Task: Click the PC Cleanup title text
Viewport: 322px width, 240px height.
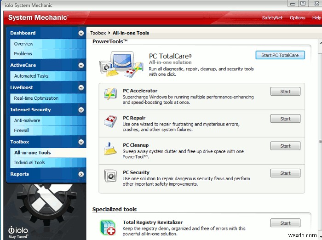Action: (136, 145)
